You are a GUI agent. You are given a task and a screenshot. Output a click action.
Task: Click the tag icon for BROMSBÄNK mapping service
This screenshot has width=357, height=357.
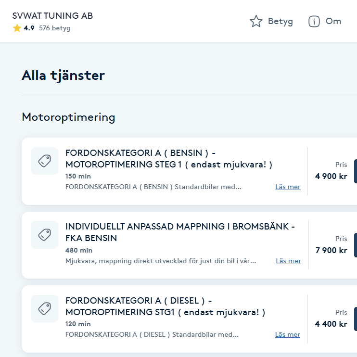44,235
